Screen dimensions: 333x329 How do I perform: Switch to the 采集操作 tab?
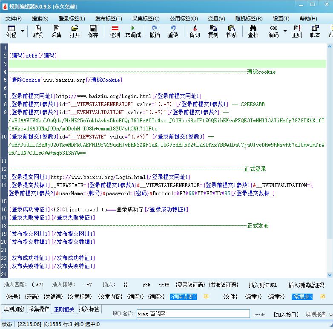[x=39, y=309]
